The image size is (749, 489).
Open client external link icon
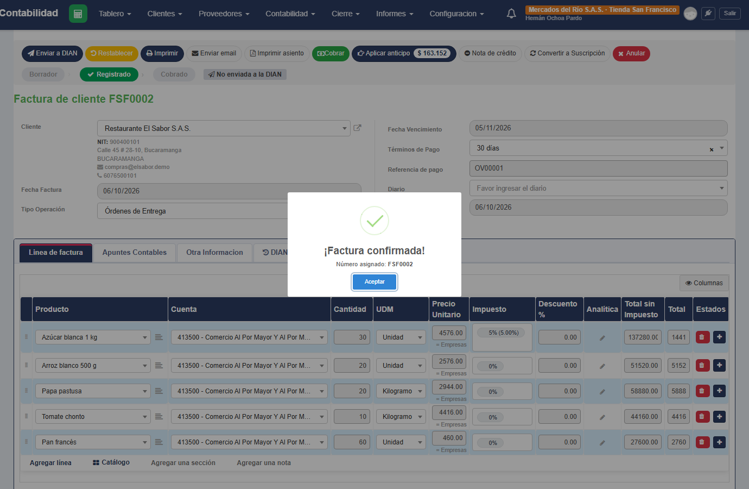358,128
